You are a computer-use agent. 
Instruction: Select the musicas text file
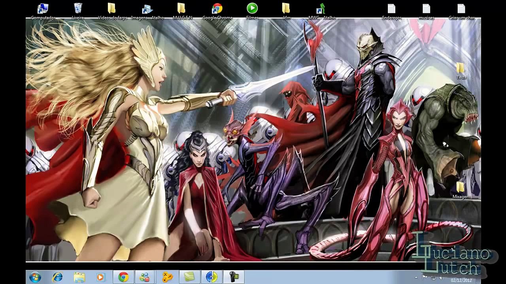[x=426, y=11]
